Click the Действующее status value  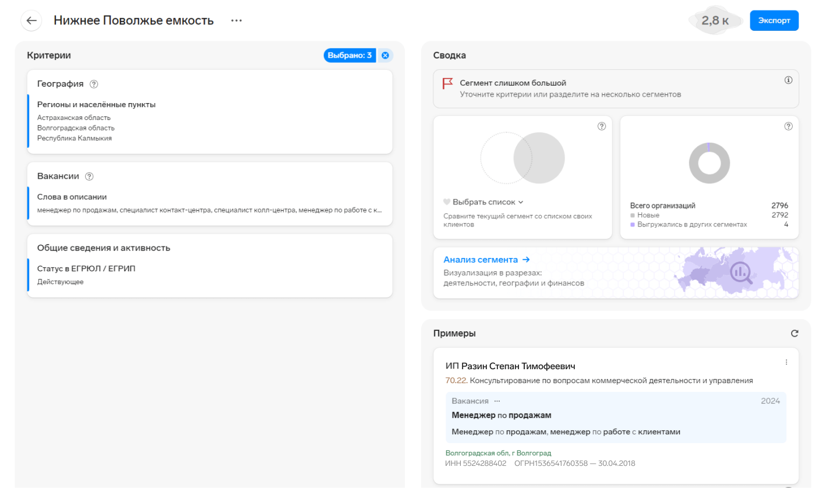(61, 282)
